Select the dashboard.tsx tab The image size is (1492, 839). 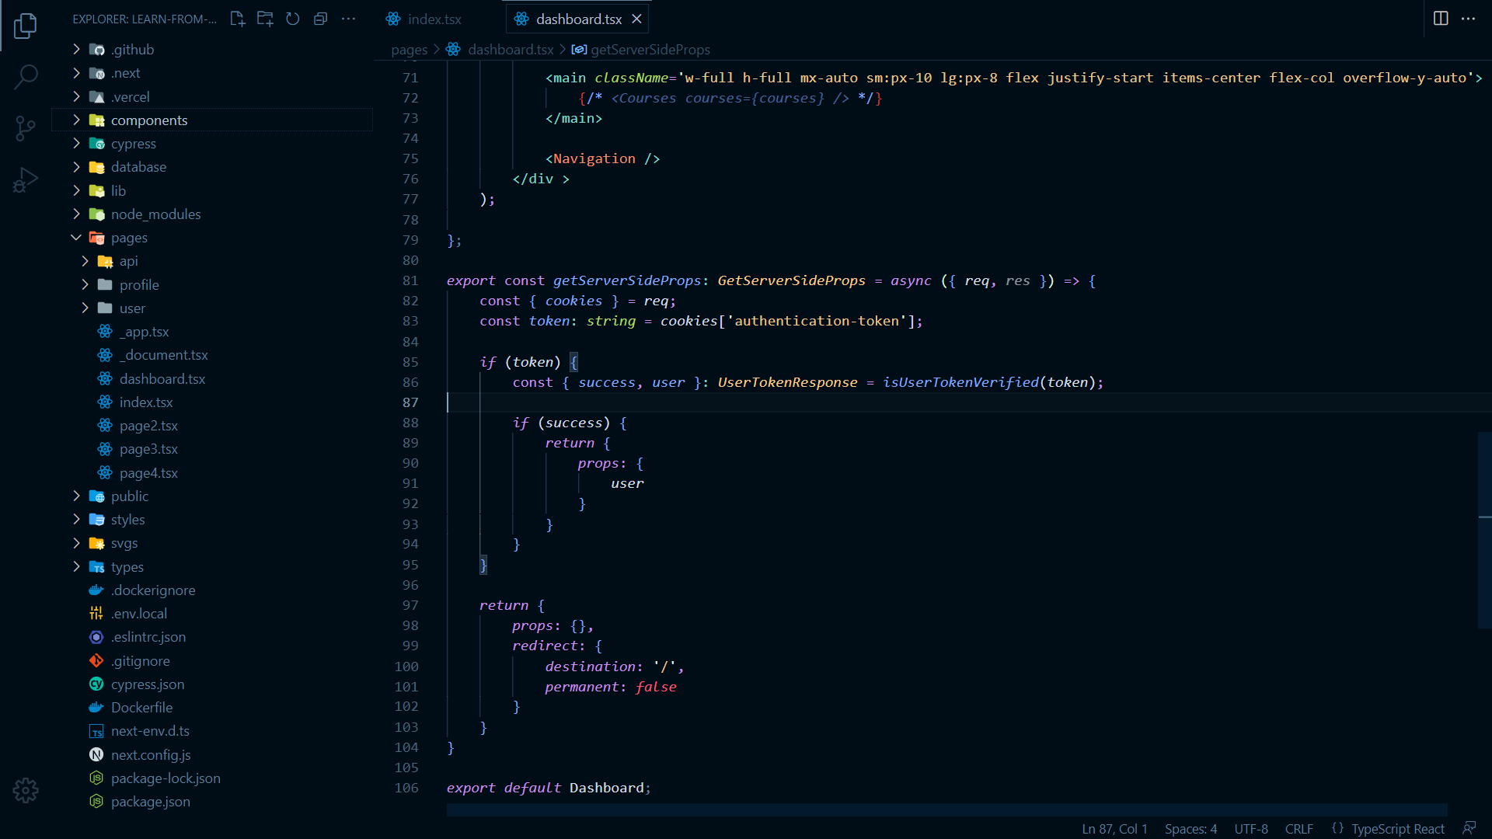point(577,19)
